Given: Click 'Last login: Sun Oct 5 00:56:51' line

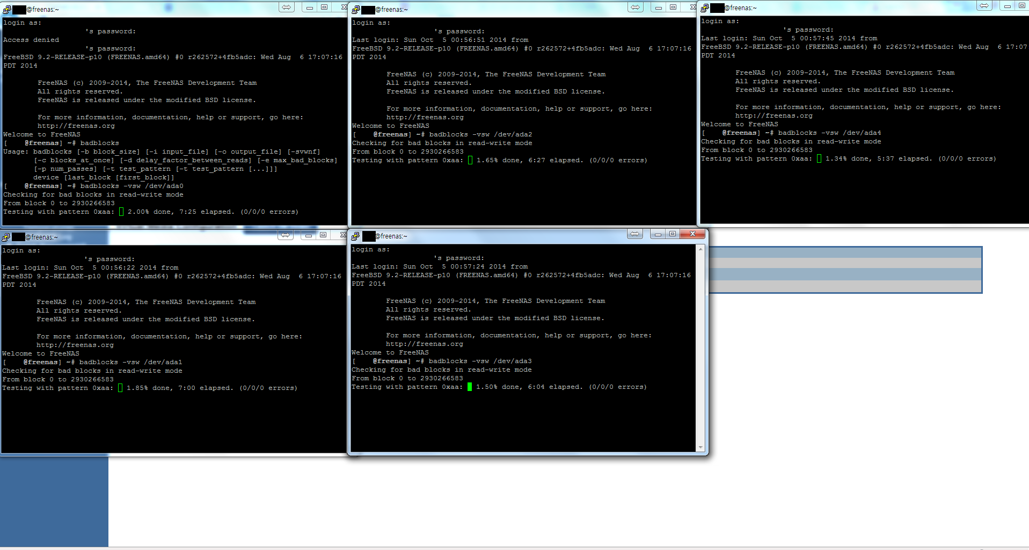Looking at the screenshot, I should pos(440,40).
